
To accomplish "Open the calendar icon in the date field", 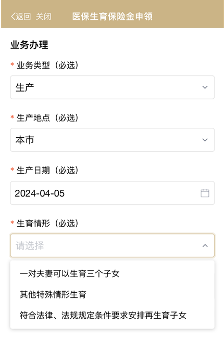I will (205, 193).
